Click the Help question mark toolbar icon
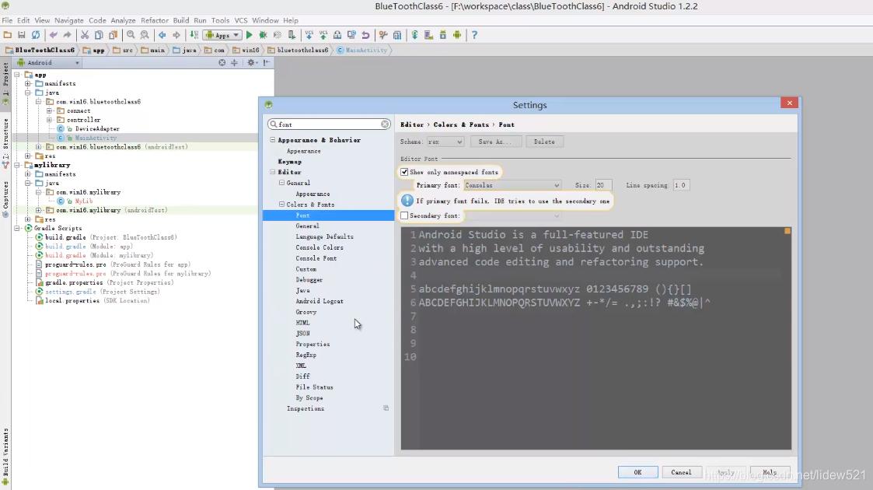The image size is (873, 490). pyautogui.click(x=474, y=35)
